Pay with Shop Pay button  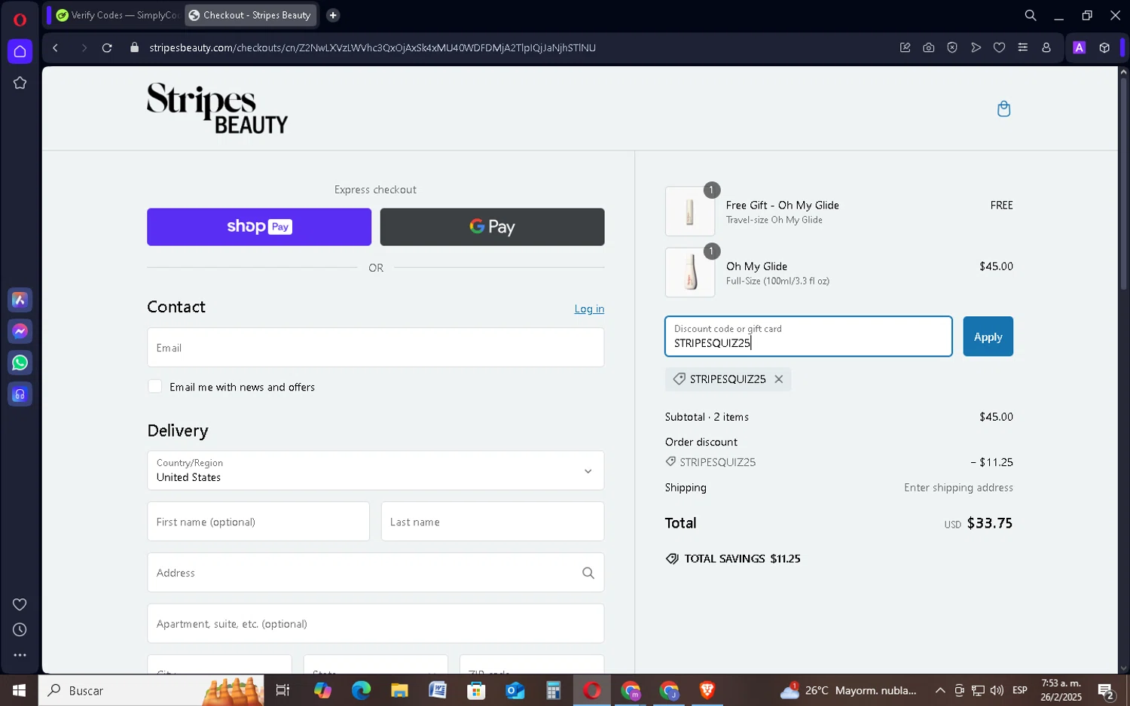[x=259, y=227]
